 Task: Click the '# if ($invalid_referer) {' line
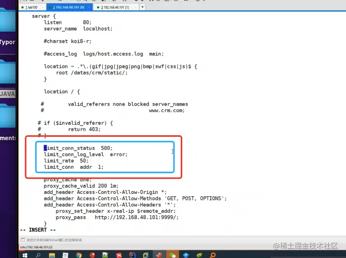75,123
